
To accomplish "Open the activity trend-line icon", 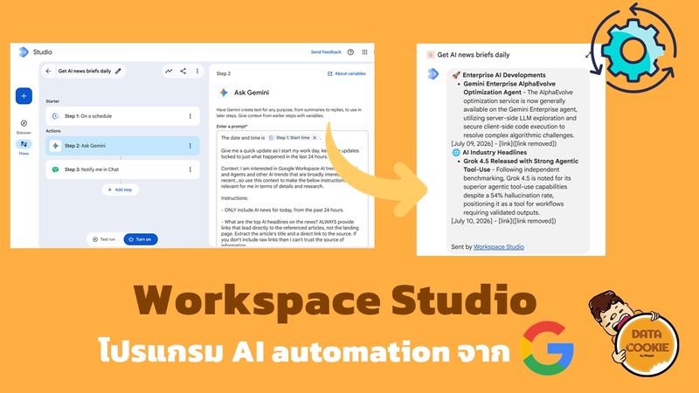I will click(x=169, y=71).
